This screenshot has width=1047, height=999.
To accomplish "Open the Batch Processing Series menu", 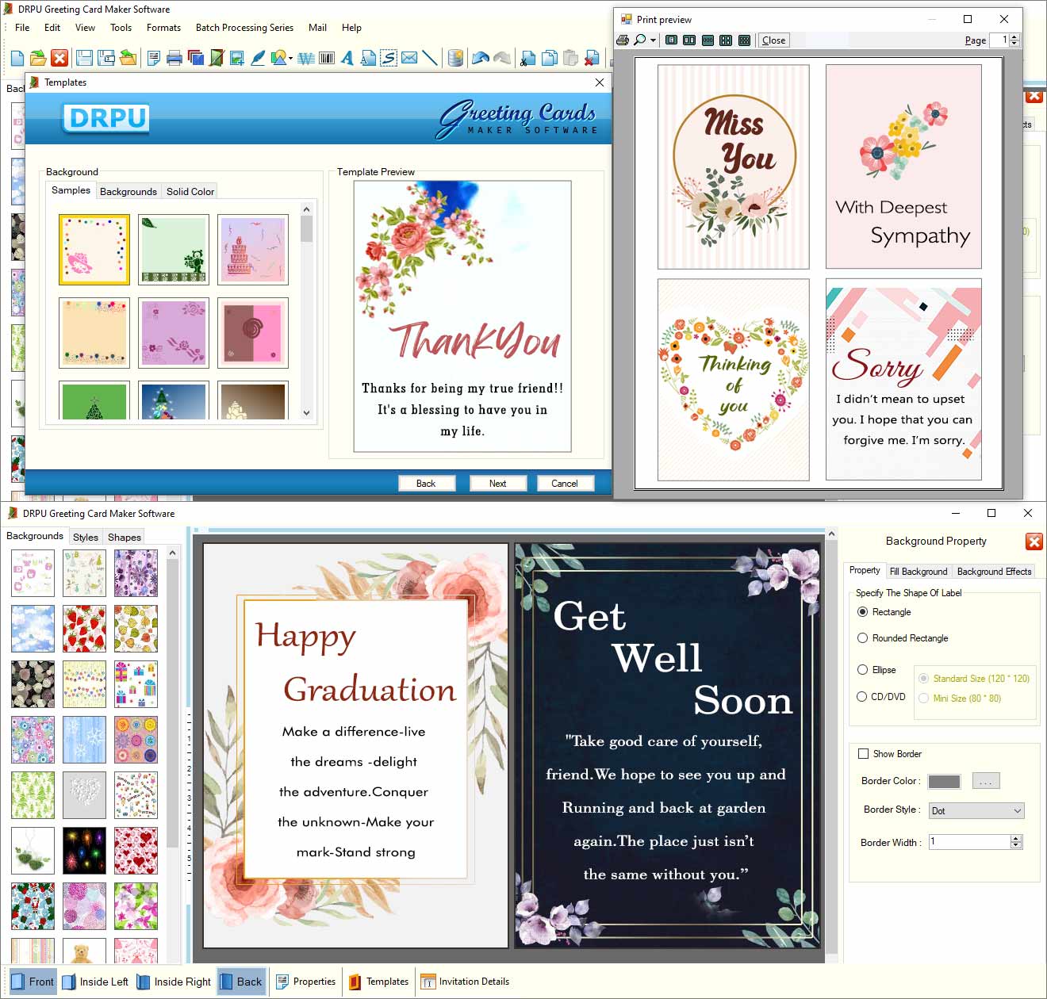I will tap(244, 28).
